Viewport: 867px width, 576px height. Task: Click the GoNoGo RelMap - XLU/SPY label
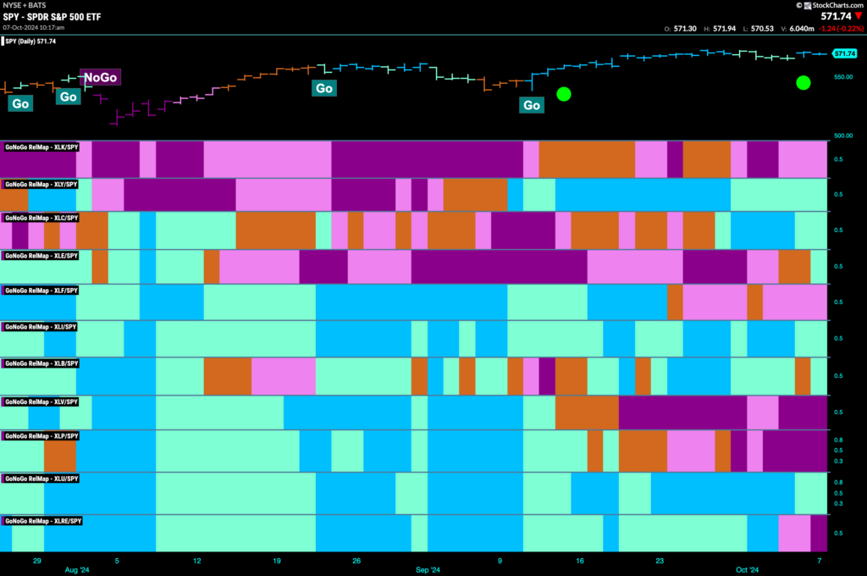tap(41, 479)
